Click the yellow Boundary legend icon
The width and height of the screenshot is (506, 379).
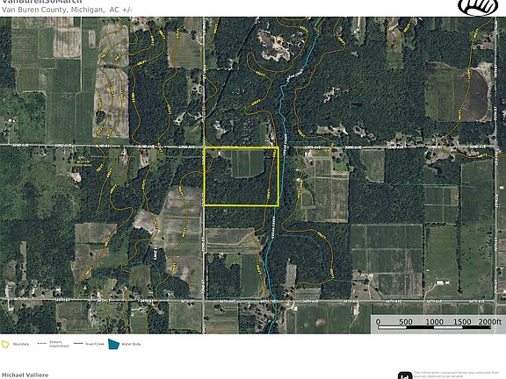[5, 344]
